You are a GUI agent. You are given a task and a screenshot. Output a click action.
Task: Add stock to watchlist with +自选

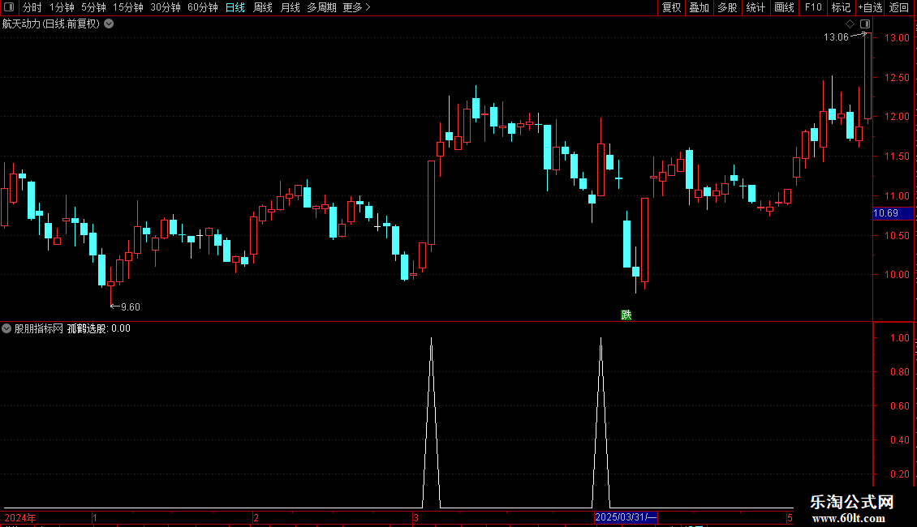point(870,7)
